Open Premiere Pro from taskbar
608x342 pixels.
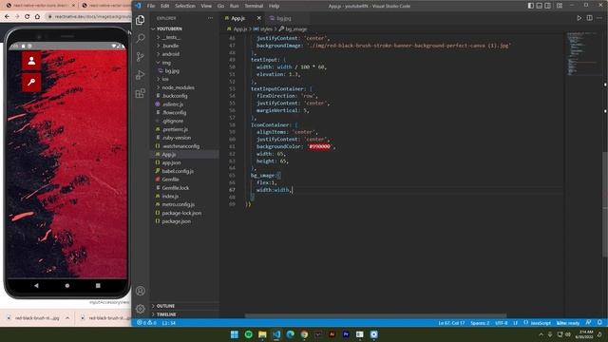pos(346,334)
